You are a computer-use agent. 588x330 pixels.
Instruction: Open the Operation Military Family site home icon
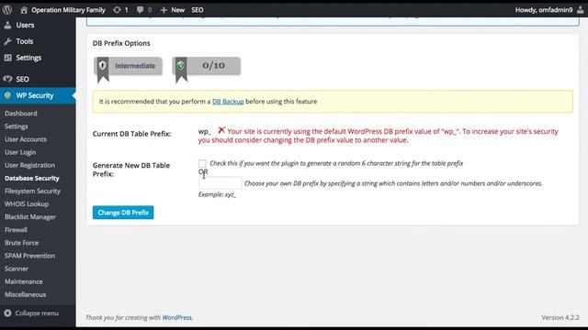[x=24, y=10]
